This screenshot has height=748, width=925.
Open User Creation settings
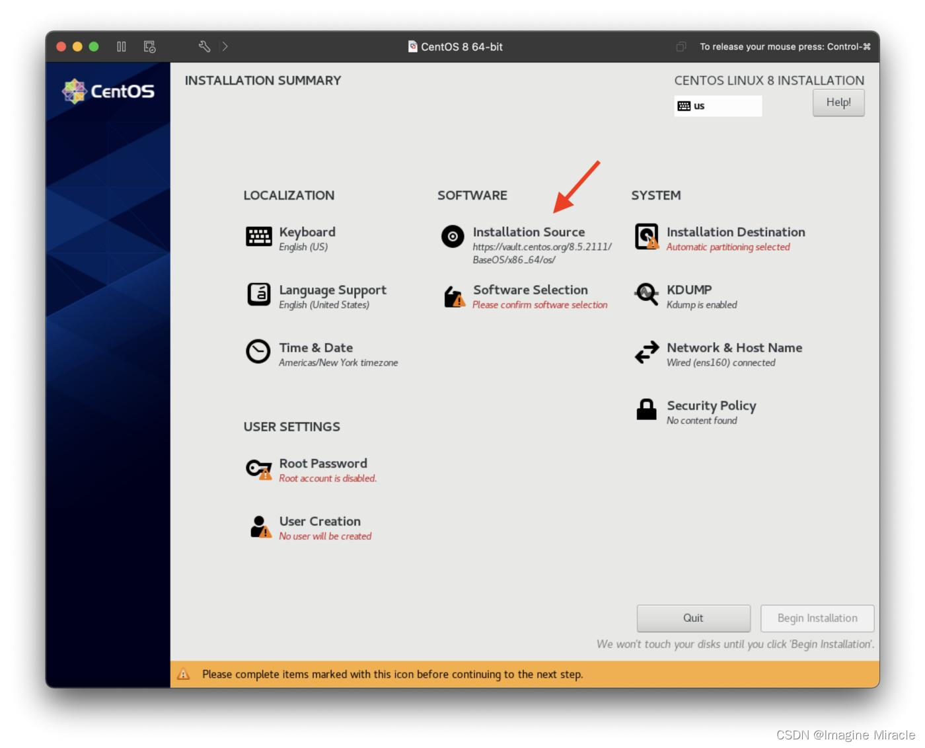pos(319,521)
